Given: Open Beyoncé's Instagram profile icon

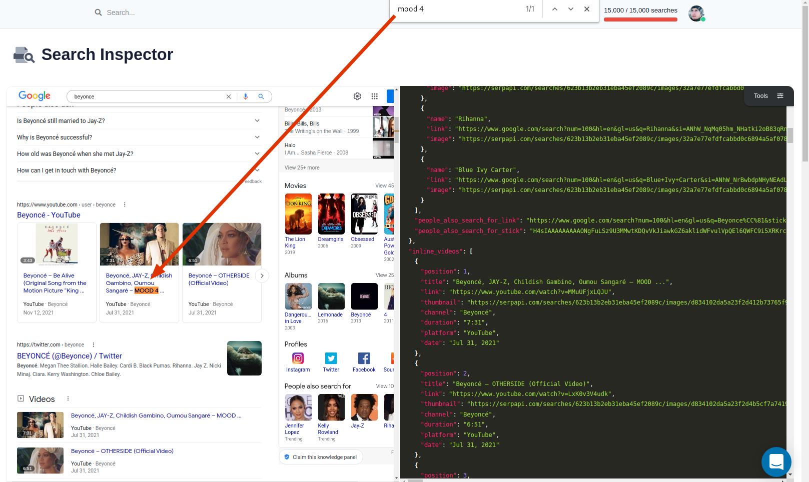Looking at the screenshot, I should point(298,358).
